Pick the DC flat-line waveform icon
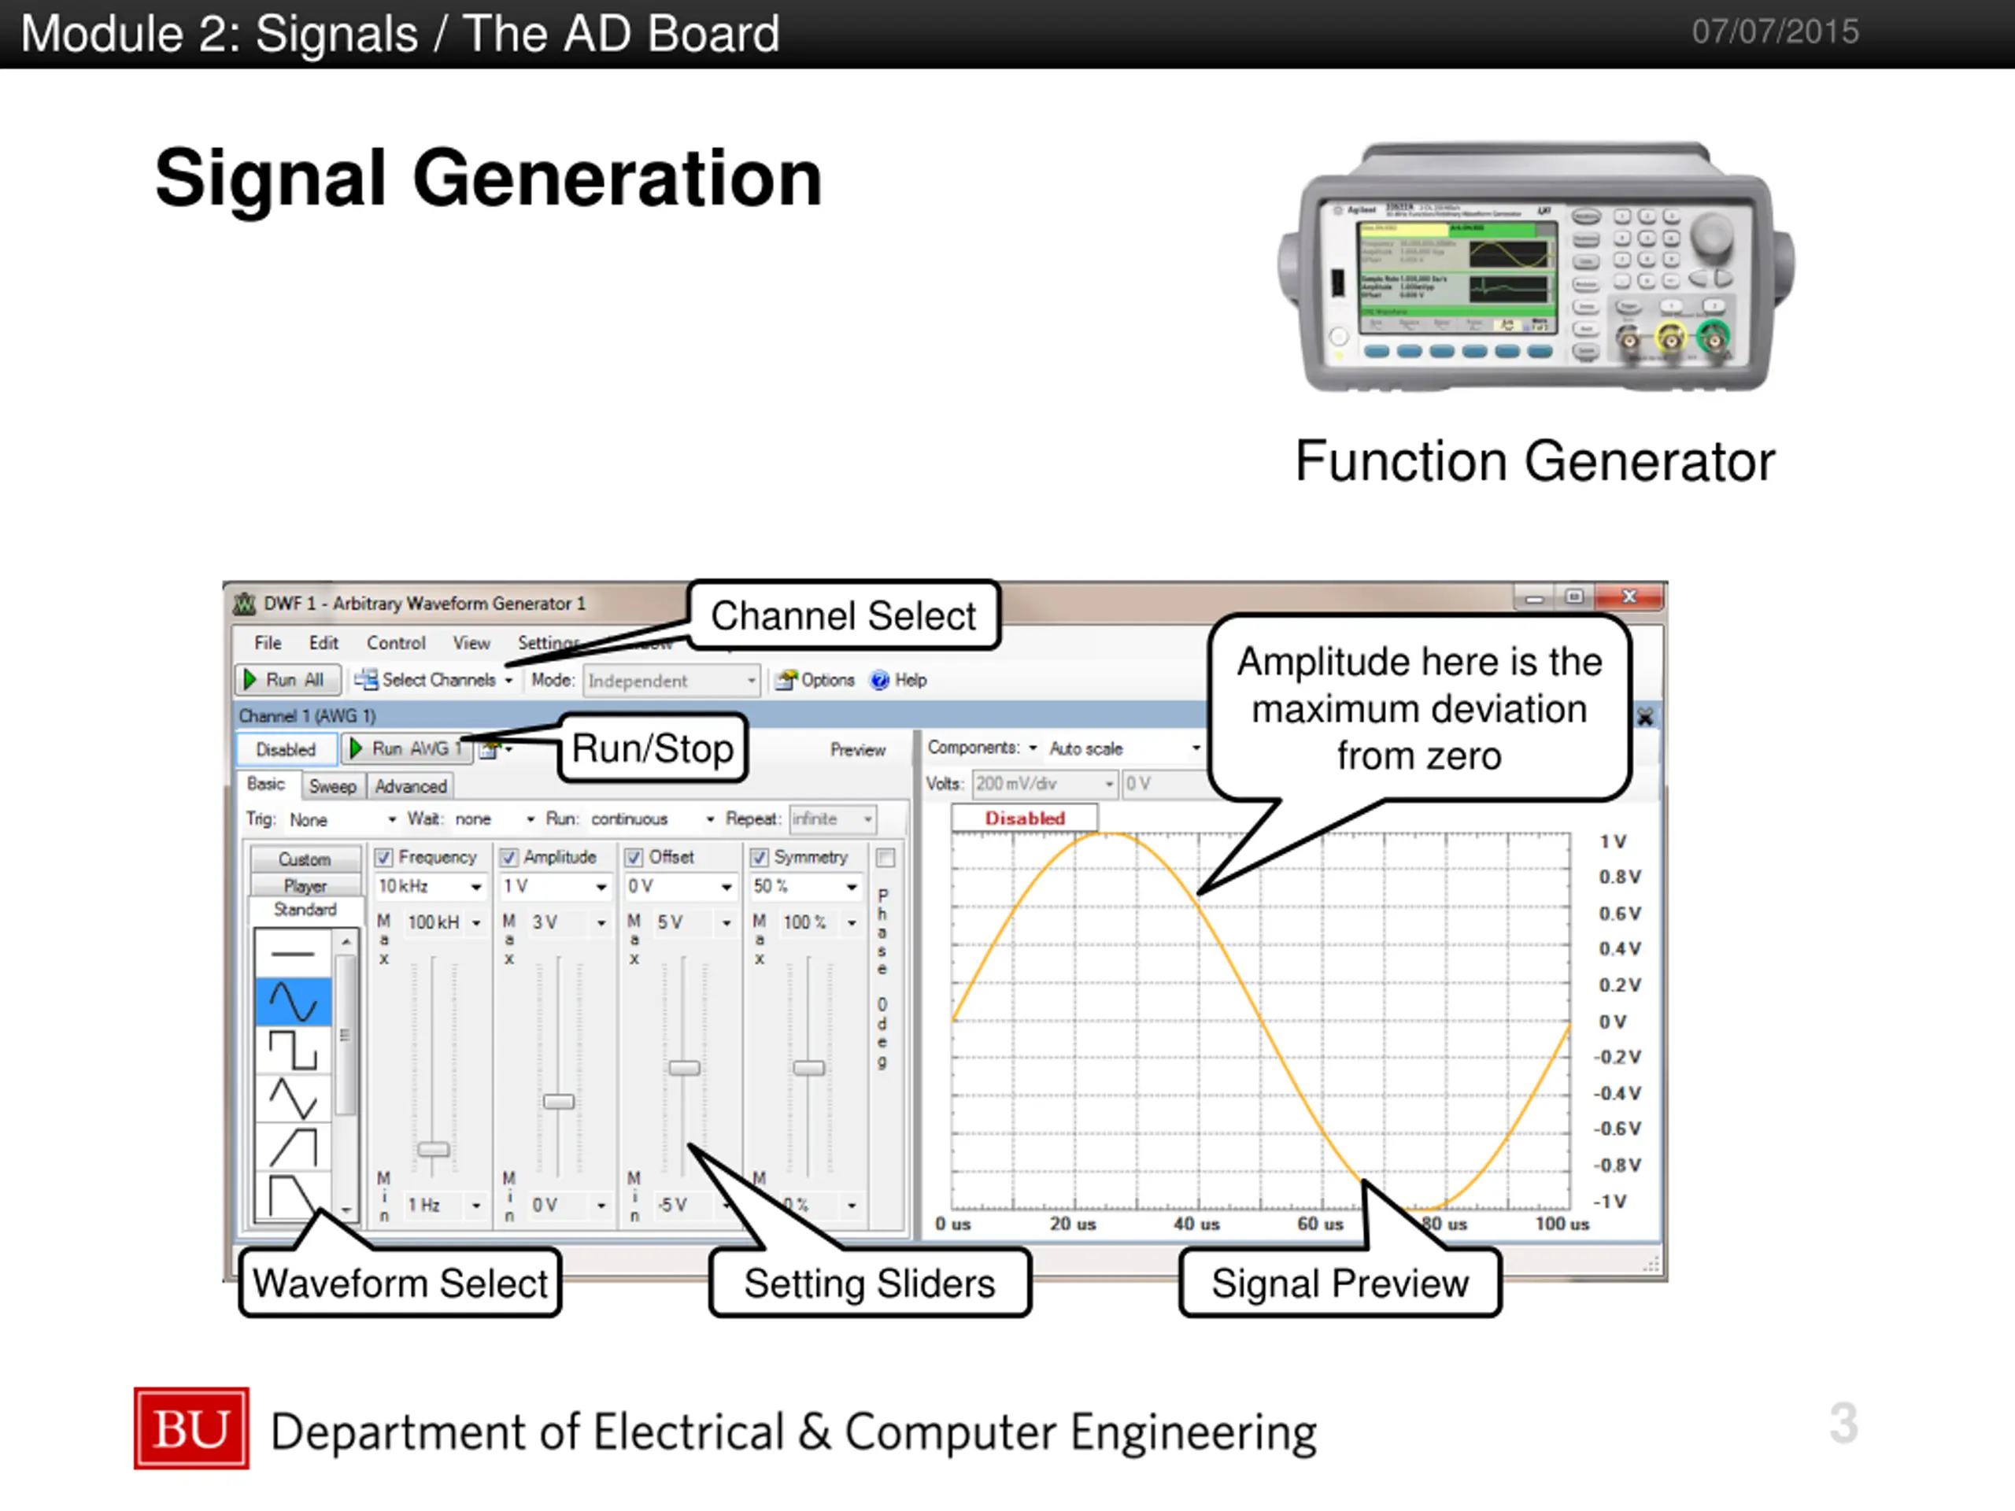 (293, 954)
